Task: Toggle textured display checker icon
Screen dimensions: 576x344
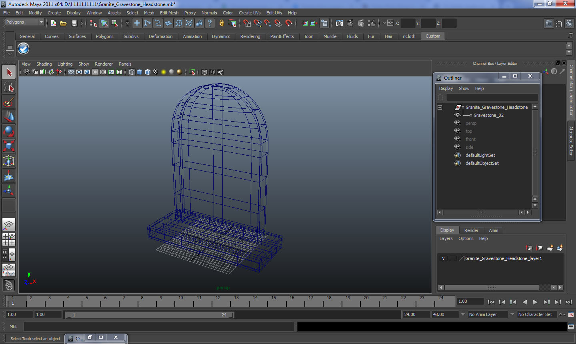Action: (x=156, y=72)
